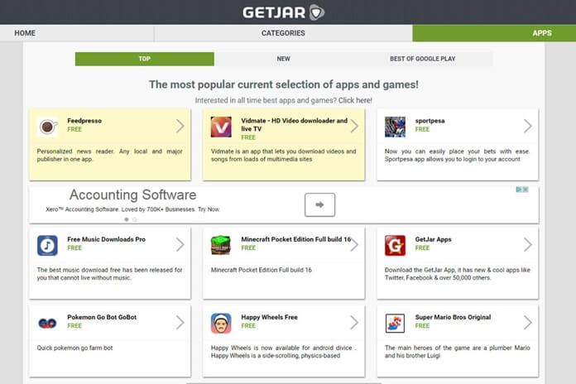Image resolution: width=576 pixels, height=384 pixels.
Task: Click the GetJar Apps red G icon
Action: (x=395, y=246)
